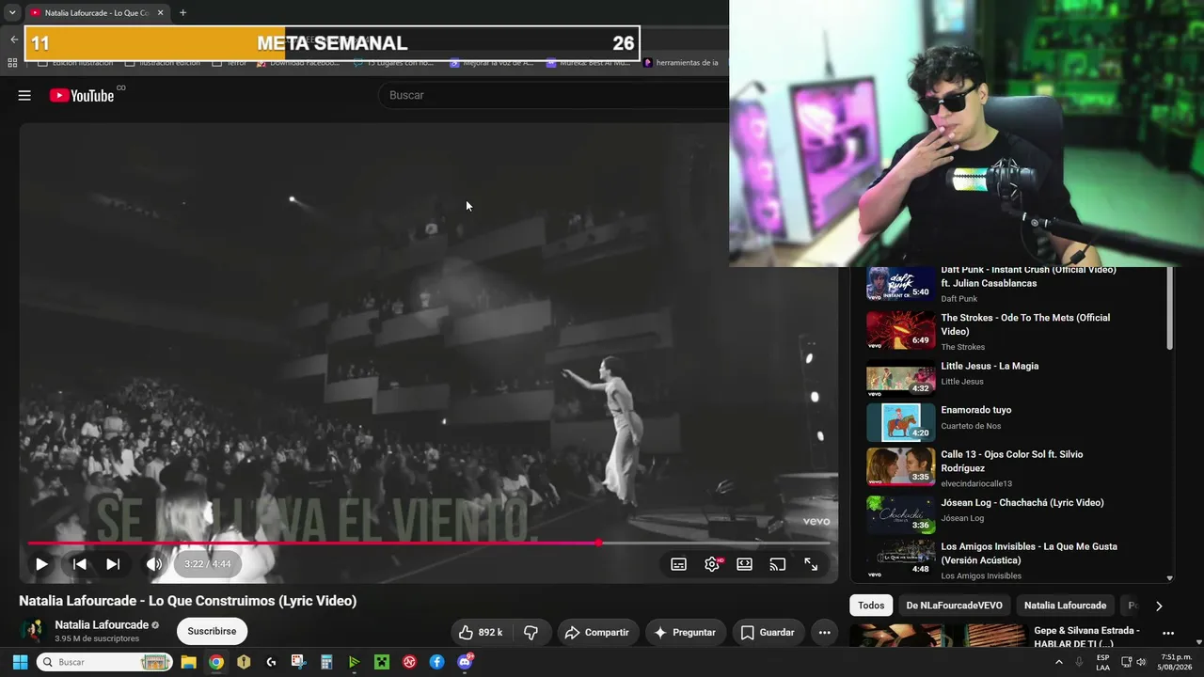Subscribe with the Suscribirse button
This screenshot has height=677, width=1204.
tap(212, 631)
